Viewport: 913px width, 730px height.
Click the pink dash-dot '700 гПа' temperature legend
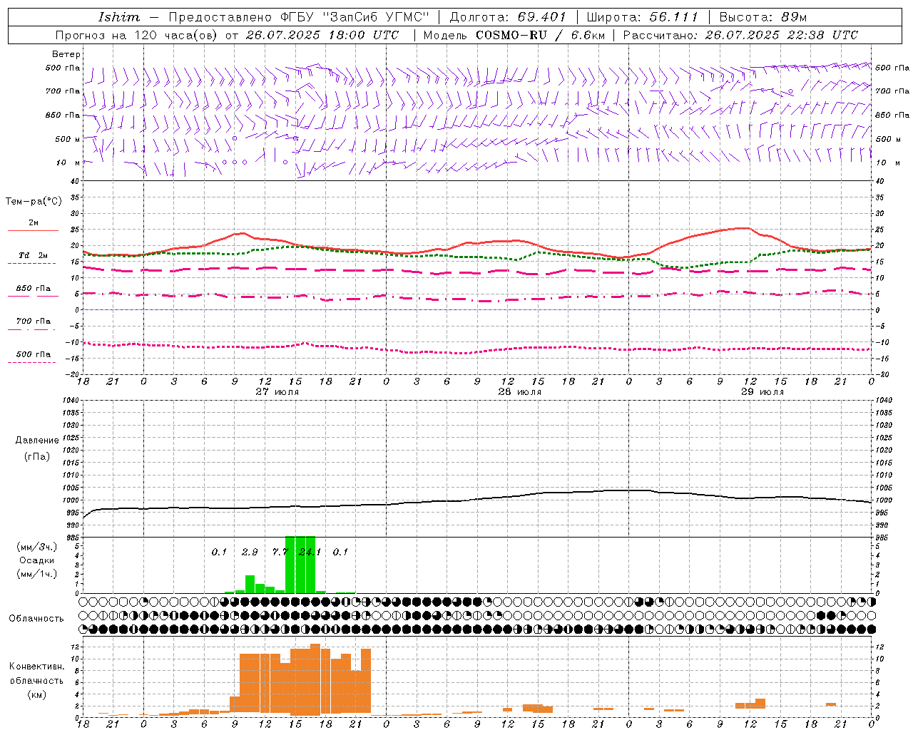31,329
